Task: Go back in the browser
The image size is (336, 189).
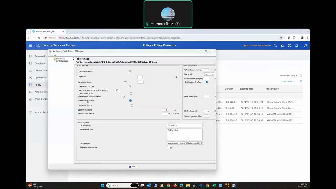Action: click(x=29, y=38)
